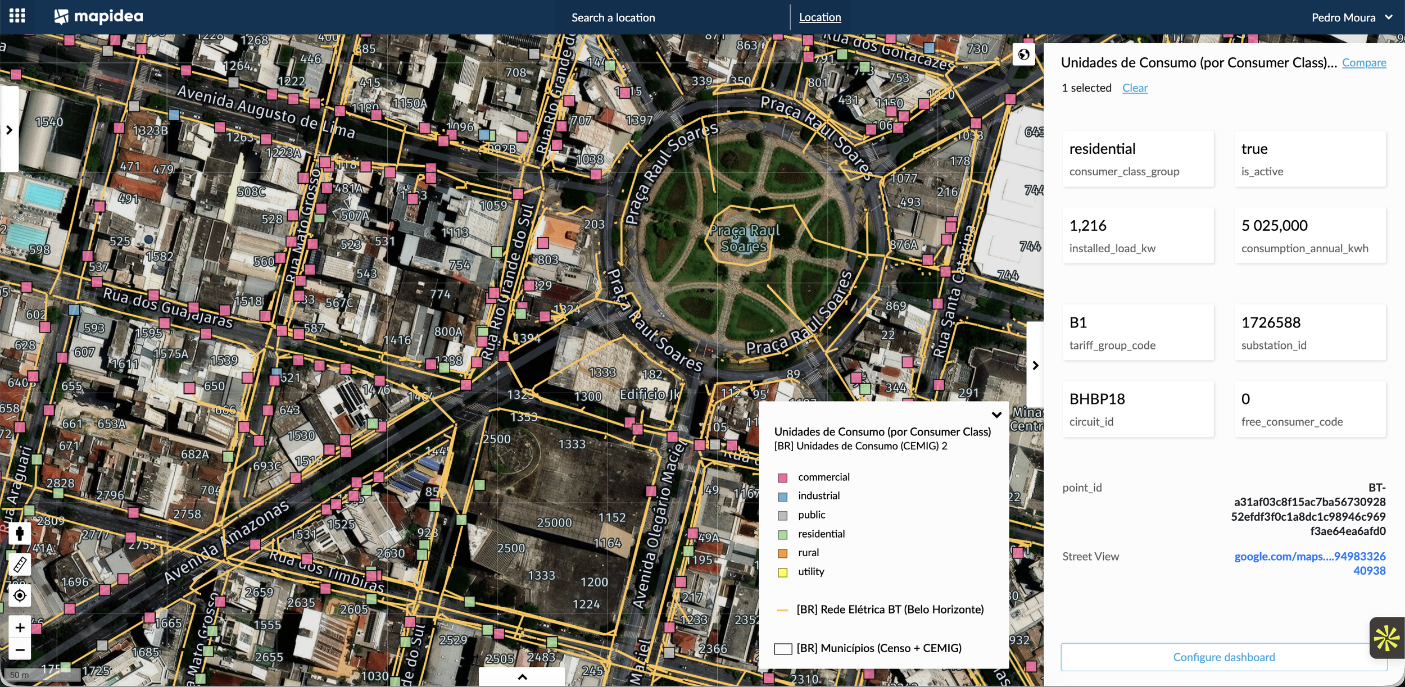The image size is (1405, 687).
Task: Open Pedro Moura user menu
Action: click(1352, 17)
